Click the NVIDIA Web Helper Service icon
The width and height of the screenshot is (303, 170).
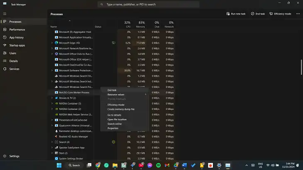56,114
